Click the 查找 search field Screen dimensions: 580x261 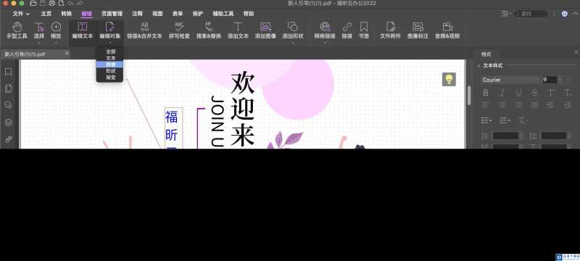[x=531, y=14]
